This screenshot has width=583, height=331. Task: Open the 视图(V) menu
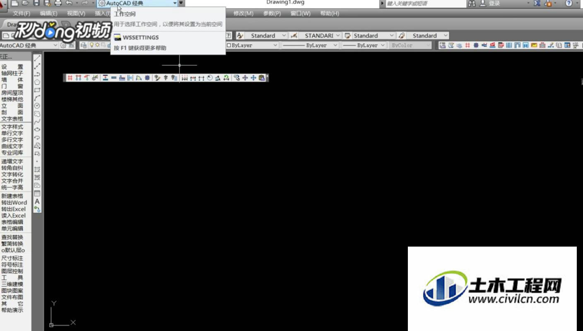[x=76, y=13]
